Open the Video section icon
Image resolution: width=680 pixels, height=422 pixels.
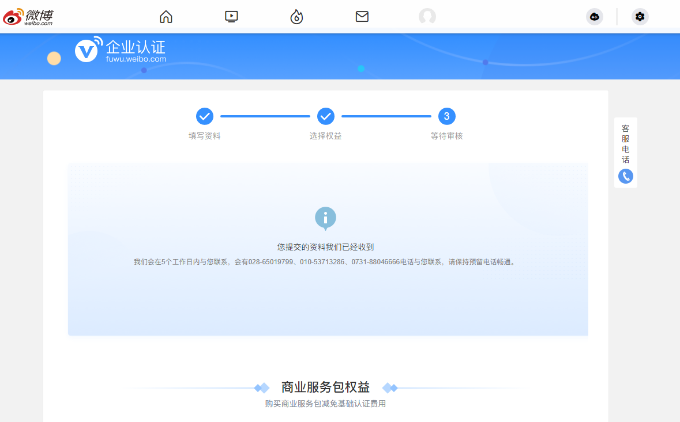pos(231,17)
